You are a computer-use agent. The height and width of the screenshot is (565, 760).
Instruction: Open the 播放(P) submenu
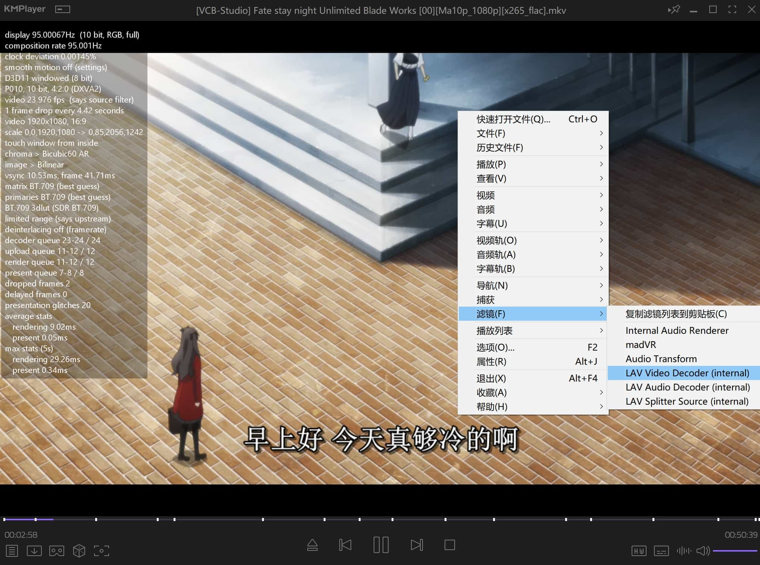pyautogui.click(x=533, y=164)
